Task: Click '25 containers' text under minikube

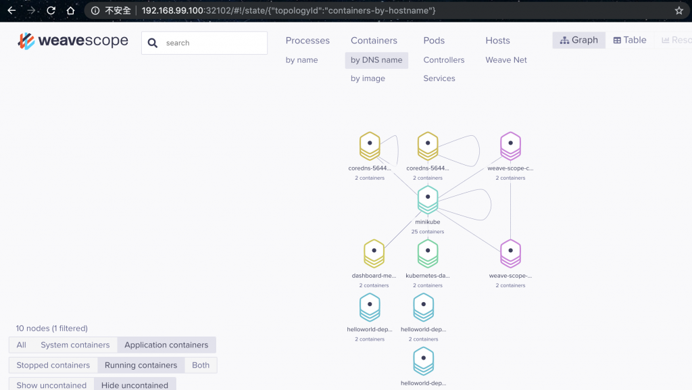Action: pos(428,232)
